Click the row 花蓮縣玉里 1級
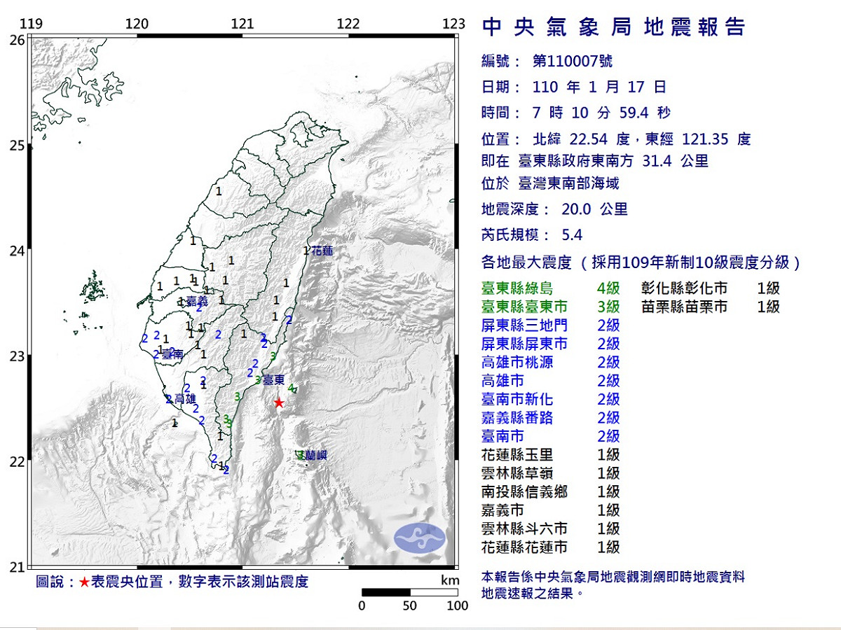The width and height of the screenshot is (841, 630). [551, 455]
